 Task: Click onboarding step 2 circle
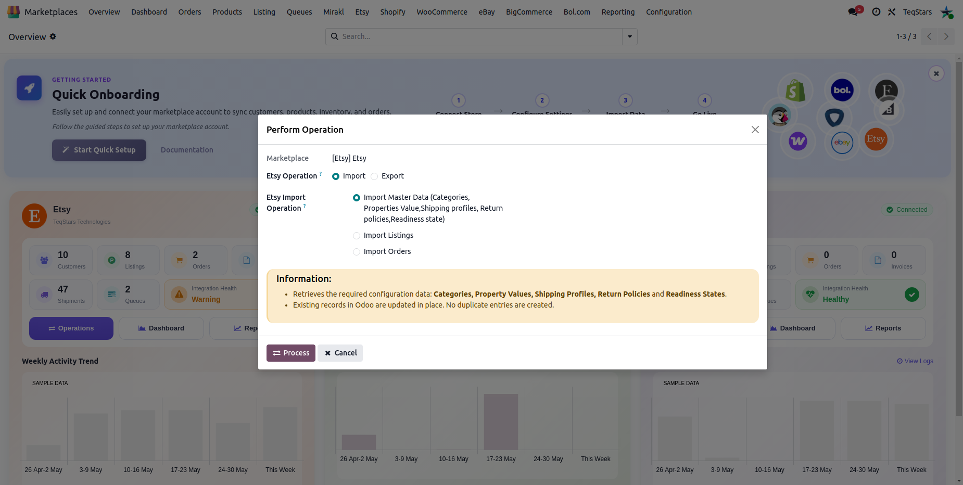542,100
